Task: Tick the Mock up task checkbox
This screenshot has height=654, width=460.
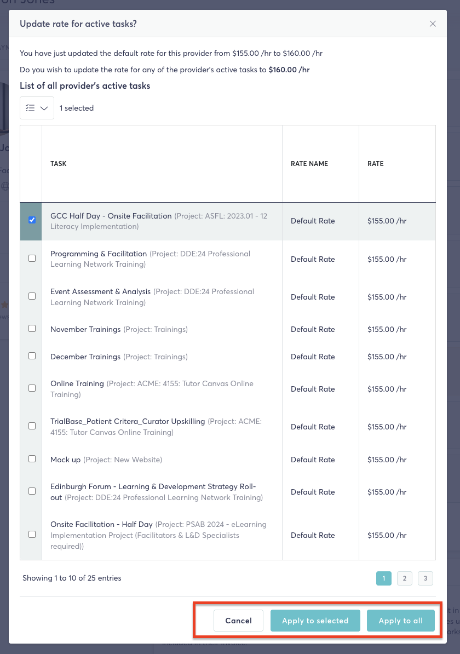Action: tap(32, 459)
